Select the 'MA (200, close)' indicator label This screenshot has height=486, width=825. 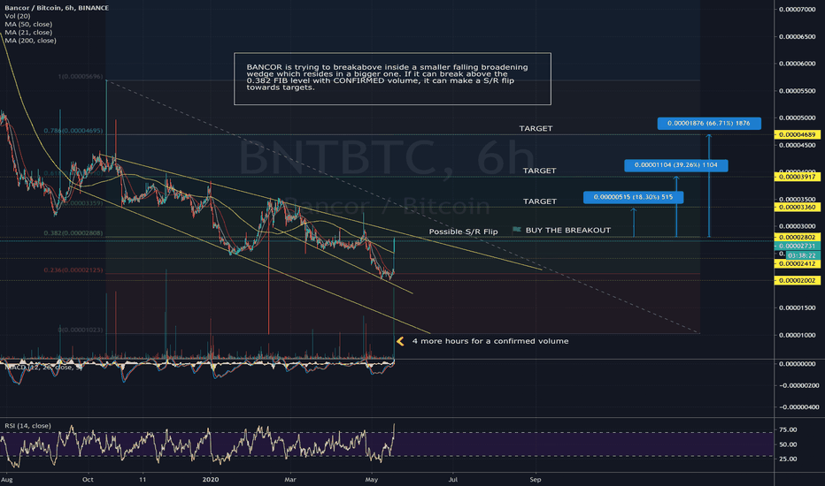point(30,41)
